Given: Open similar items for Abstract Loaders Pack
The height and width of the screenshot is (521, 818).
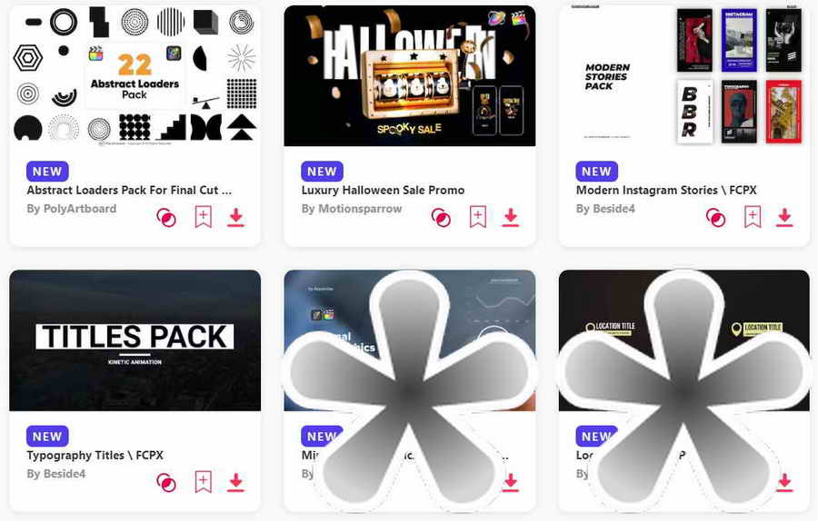Looking at the screenshot, I should point(166,217).
